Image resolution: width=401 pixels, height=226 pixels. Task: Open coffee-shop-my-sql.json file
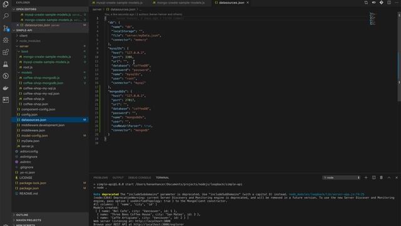[41, 94]
